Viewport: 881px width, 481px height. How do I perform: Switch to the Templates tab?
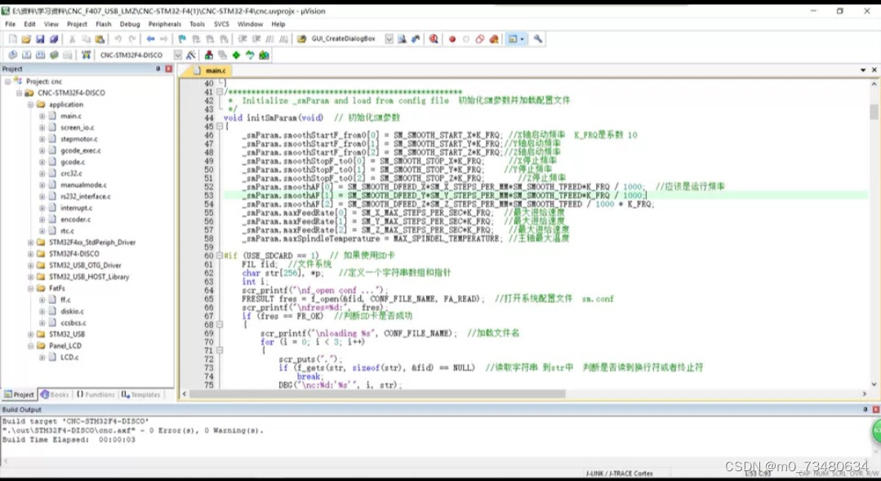(141, 395)
